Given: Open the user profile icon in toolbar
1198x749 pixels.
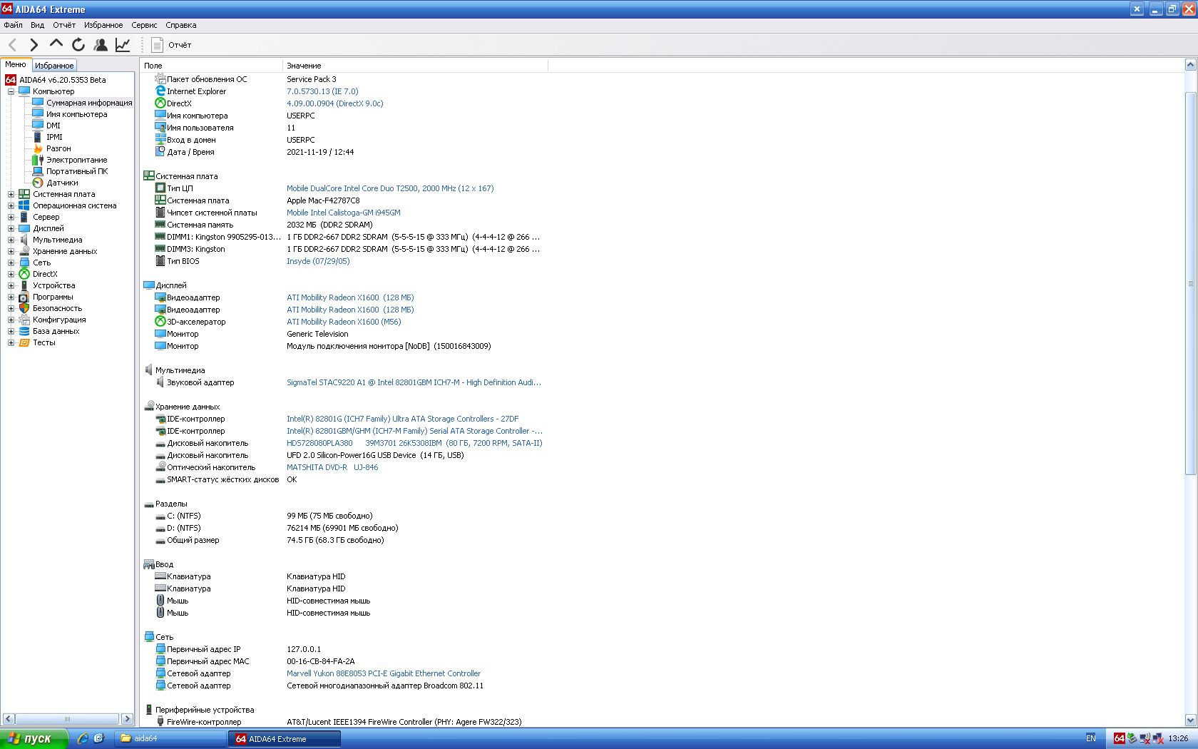Looking at the screenshot, I should click(x=101, y=45).
